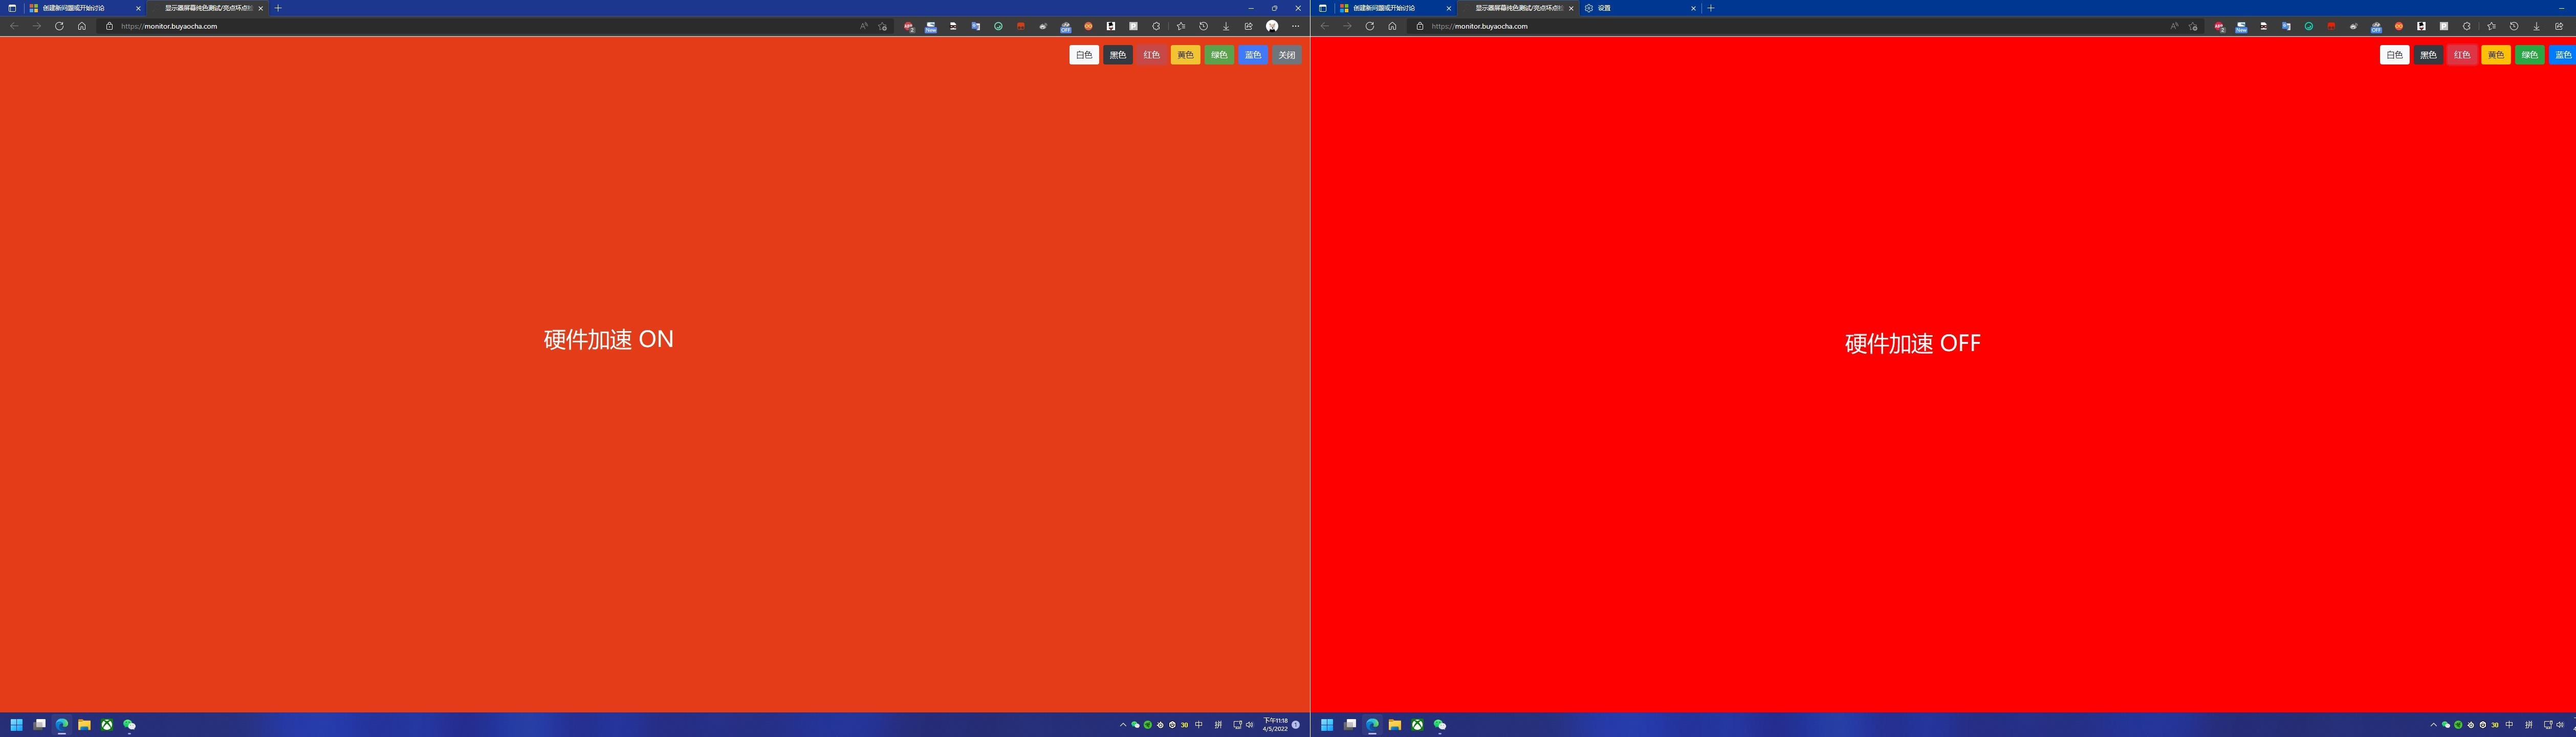2576x737 pixels.
Task: Open Google Translate extension in left browser window
Action: [x=976, y=26]
